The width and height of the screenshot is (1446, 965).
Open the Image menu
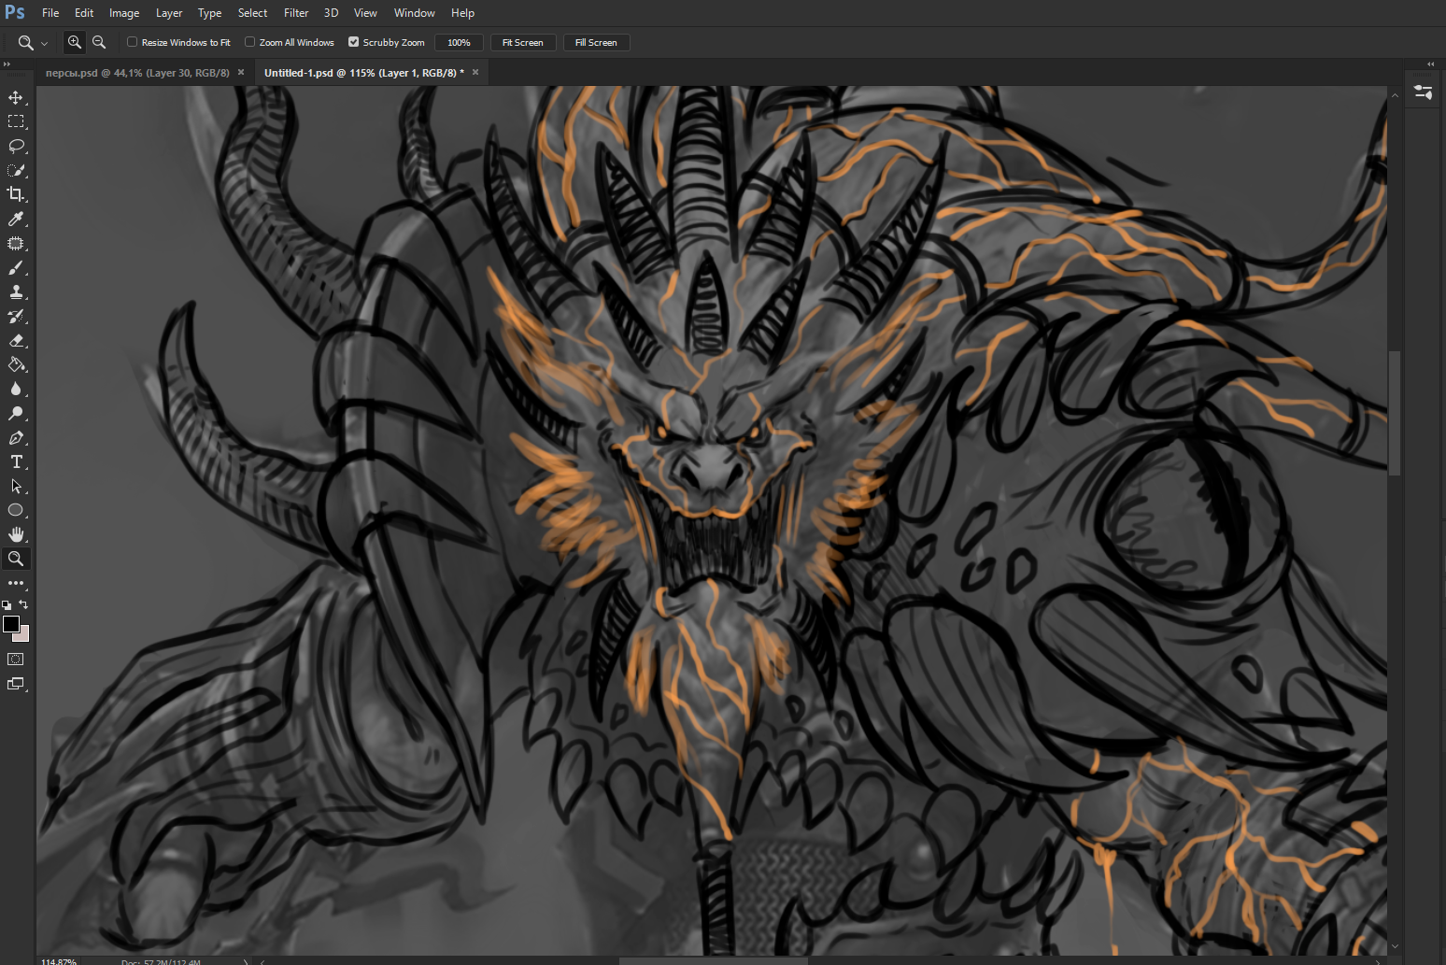pos(124,13)
